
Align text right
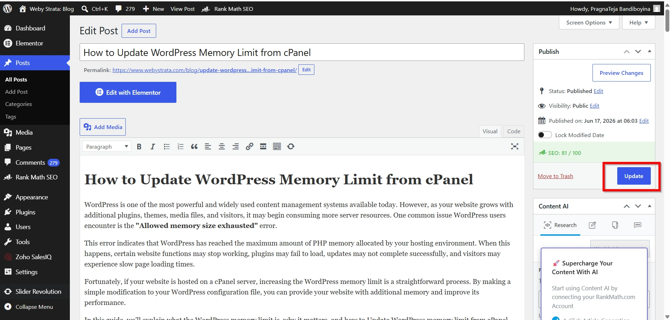235,147
